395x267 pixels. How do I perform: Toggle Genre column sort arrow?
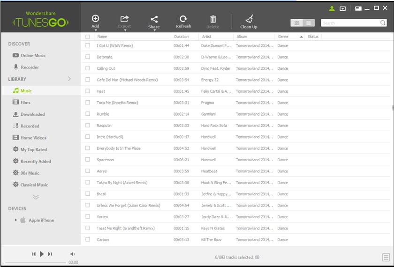(x=301, y=37)
